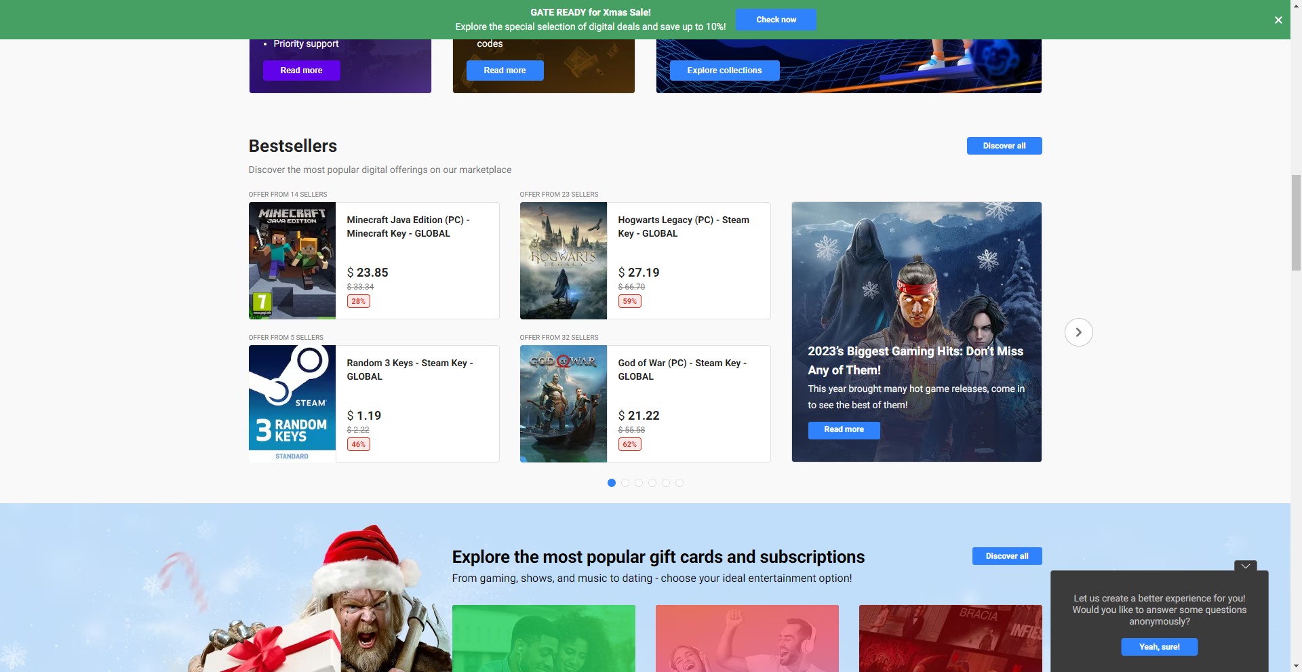Click the page vertical scrollbar thumb
The width and height of the screenshot is (1302, 672).
[x=1296, y=222]
